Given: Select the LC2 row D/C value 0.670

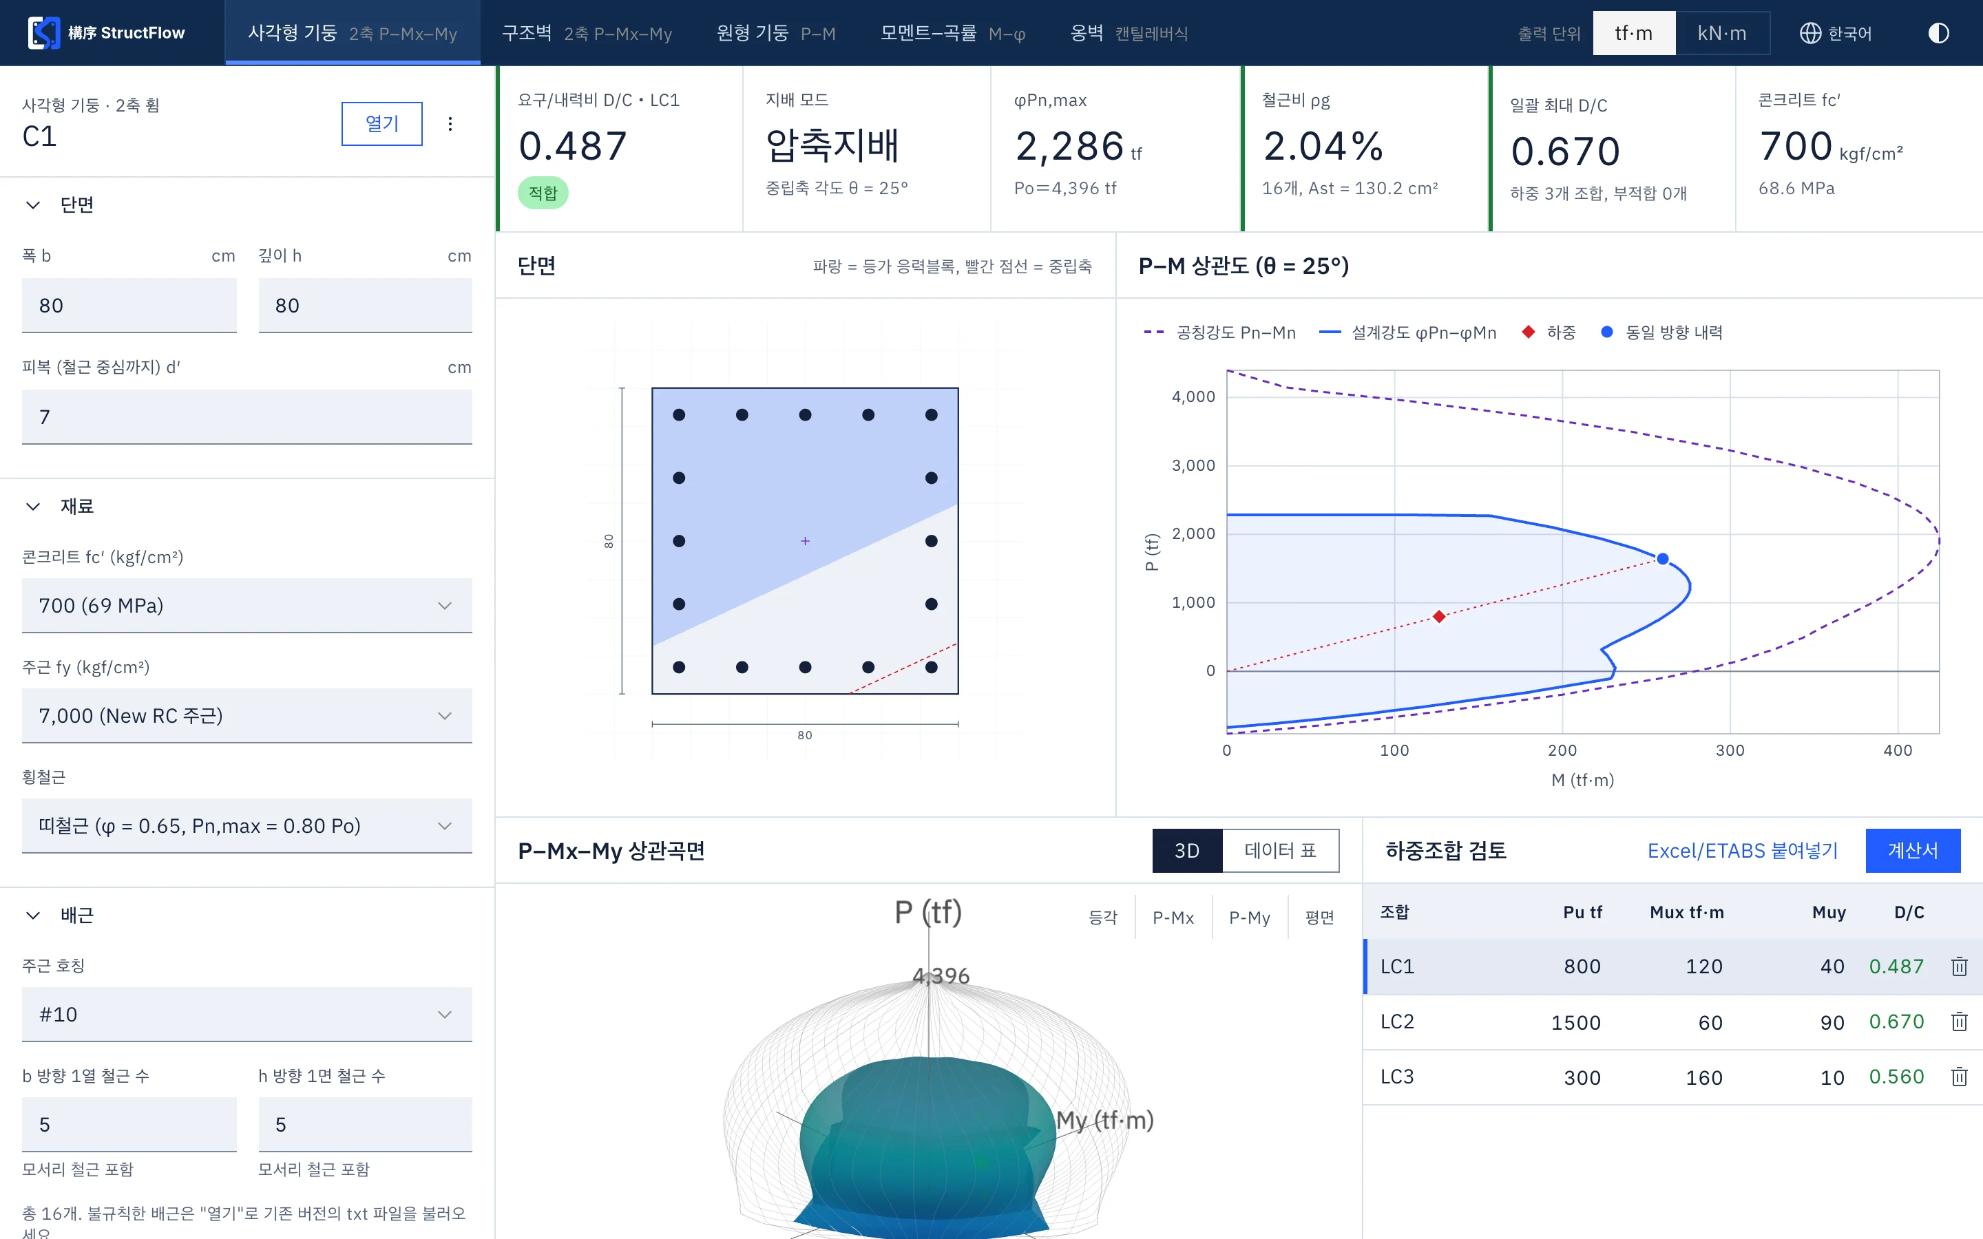Looking at the screenshot, I should [1896, 1022].
